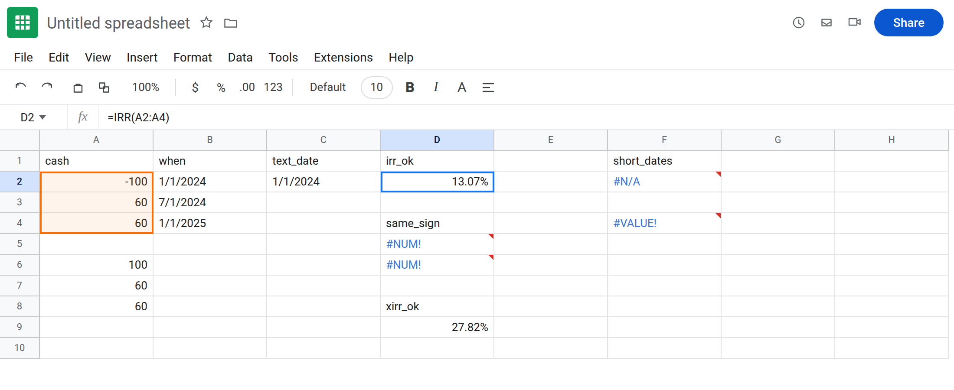Click the Google Sheets home icon
954x390 pixels.
click(23, 23)
